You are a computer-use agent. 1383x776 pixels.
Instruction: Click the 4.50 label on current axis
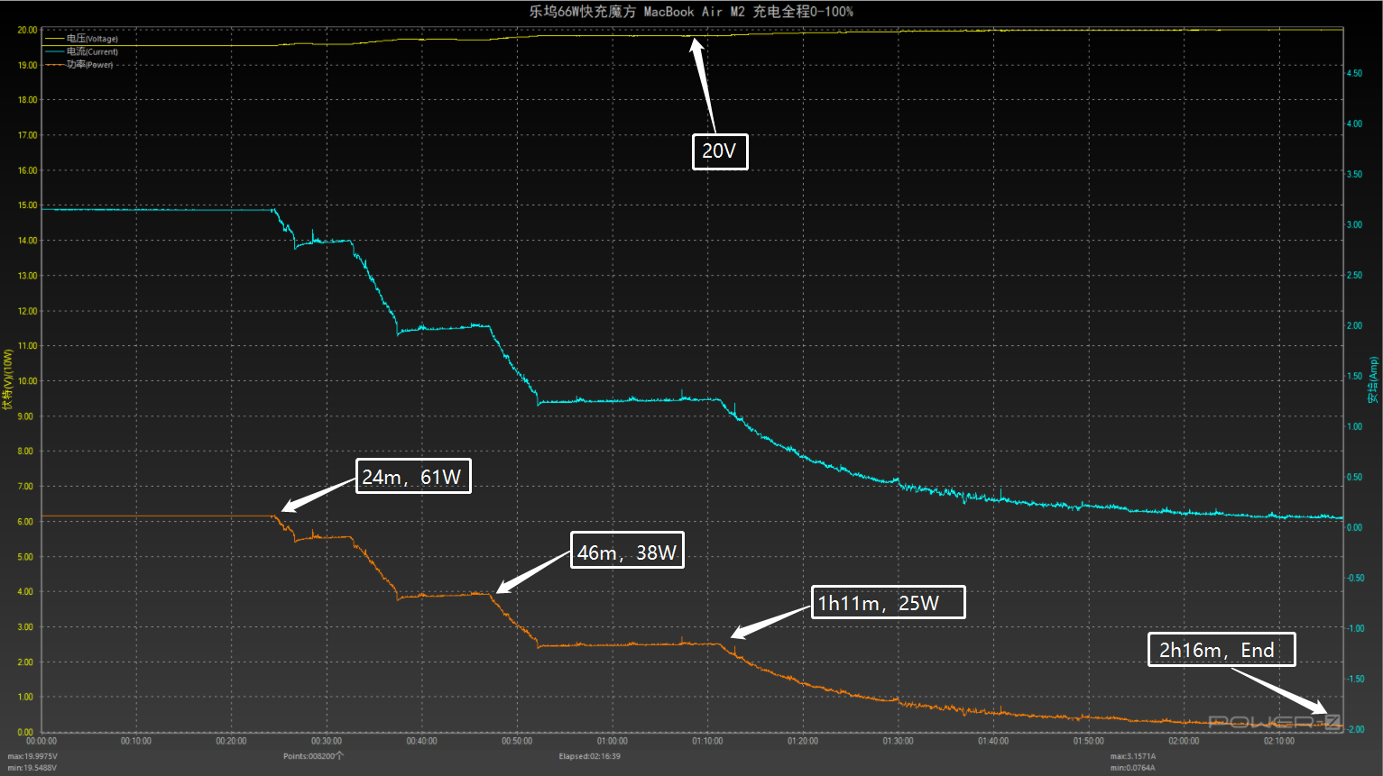(x=1354, y=74)
